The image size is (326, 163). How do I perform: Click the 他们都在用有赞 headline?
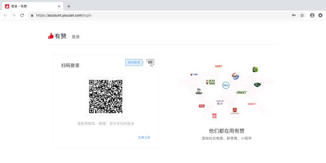tap(227, 131)
